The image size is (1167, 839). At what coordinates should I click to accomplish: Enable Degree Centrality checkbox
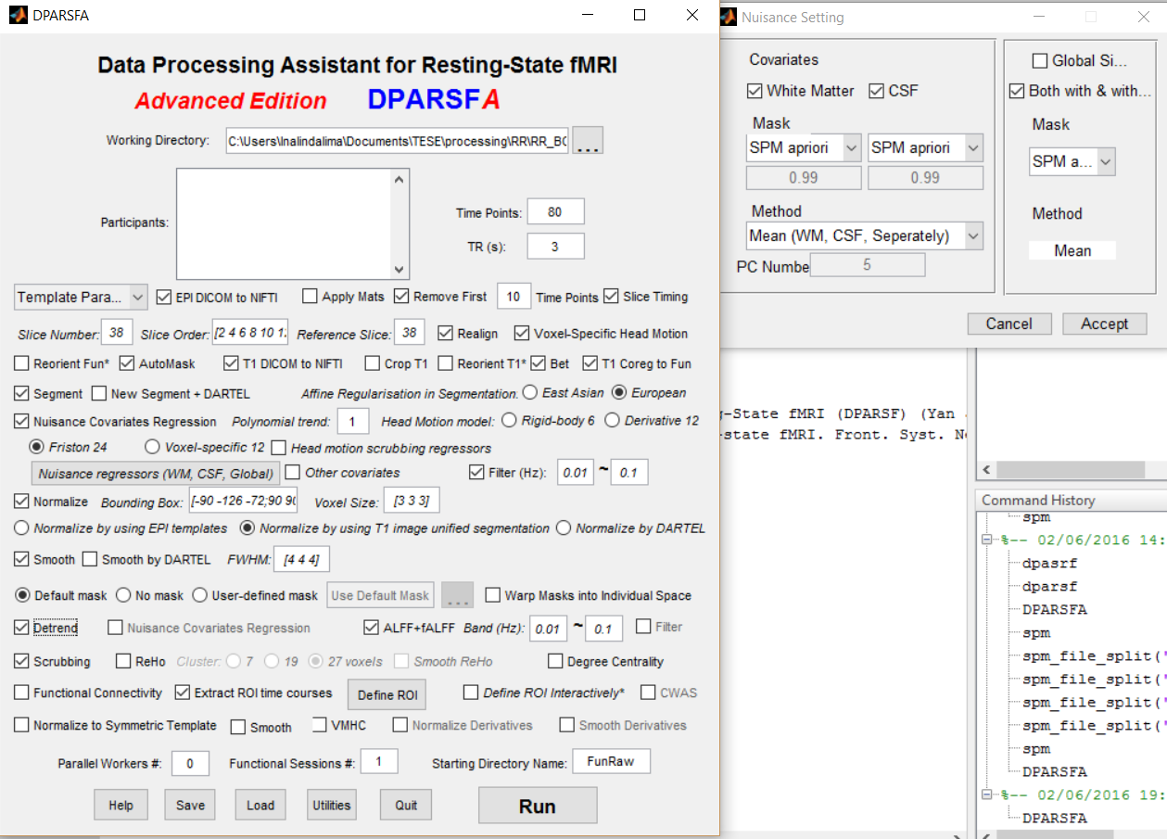click(555, 661)
